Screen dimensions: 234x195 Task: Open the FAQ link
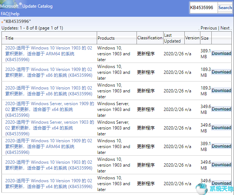click(5, 14)
